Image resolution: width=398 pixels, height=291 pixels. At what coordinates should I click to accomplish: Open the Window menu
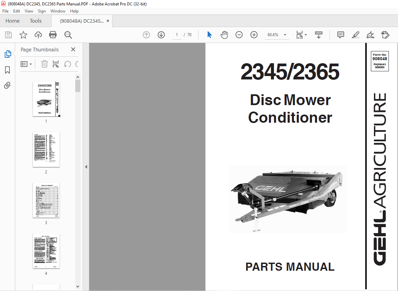pos(58,11)
